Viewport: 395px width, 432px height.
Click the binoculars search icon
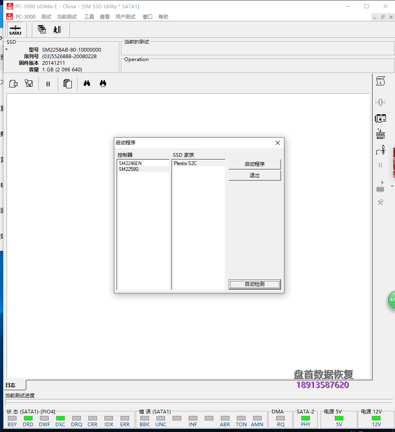87,83
